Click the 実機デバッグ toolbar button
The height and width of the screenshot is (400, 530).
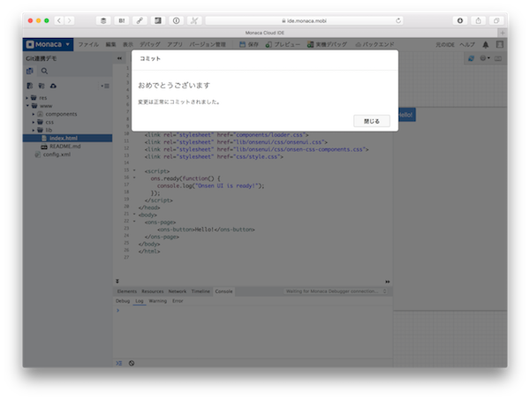(x=327, y=44)
